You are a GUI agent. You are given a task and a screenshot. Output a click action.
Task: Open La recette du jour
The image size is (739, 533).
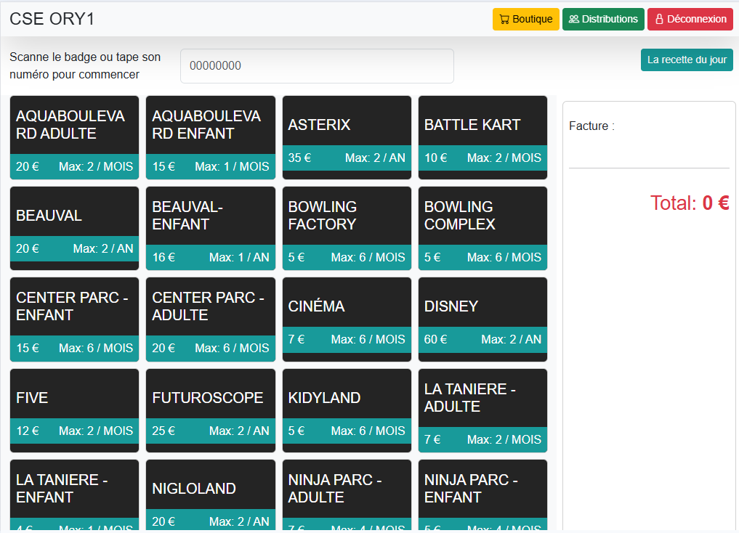click(x=687, y=60)
